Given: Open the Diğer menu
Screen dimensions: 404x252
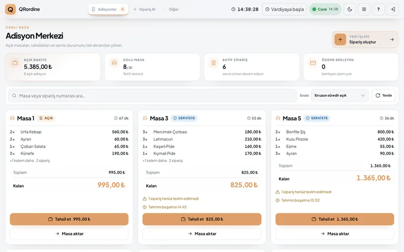Looking at the screenshot, I should [171, 9].
